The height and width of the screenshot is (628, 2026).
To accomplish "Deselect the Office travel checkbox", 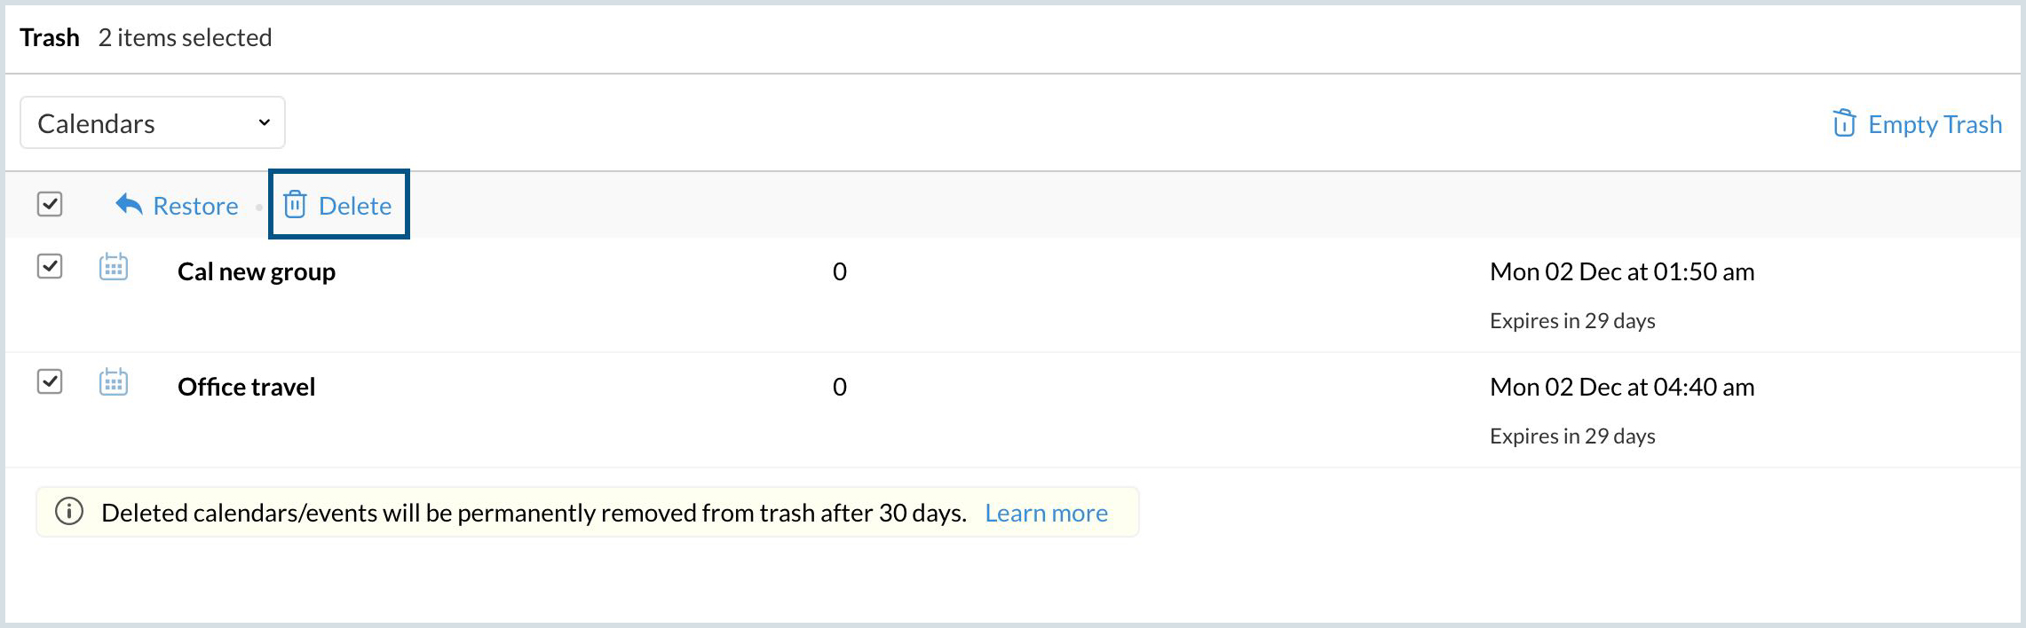I will (50, 381).
